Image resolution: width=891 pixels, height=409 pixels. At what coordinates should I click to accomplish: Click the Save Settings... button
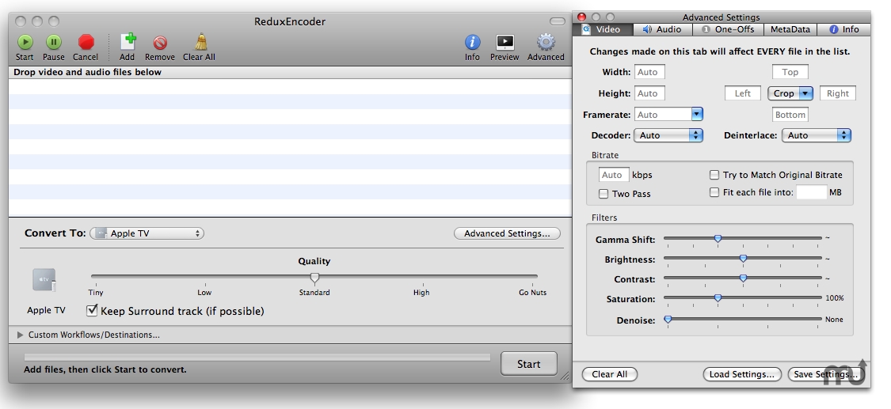coord(826,374)
